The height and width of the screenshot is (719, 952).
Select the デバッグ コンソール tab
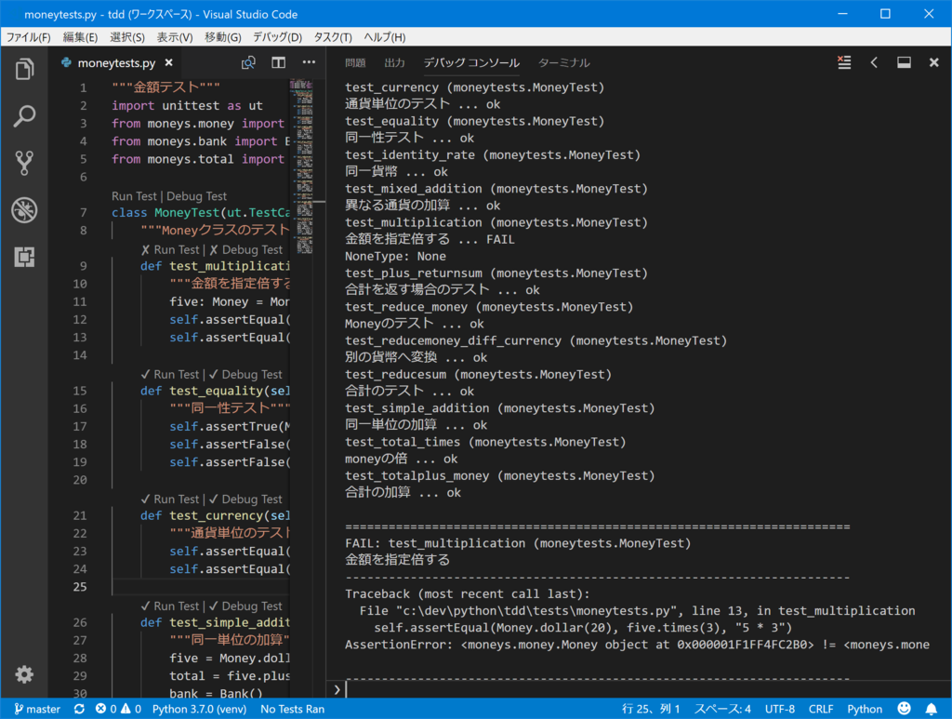pos(471,62)
